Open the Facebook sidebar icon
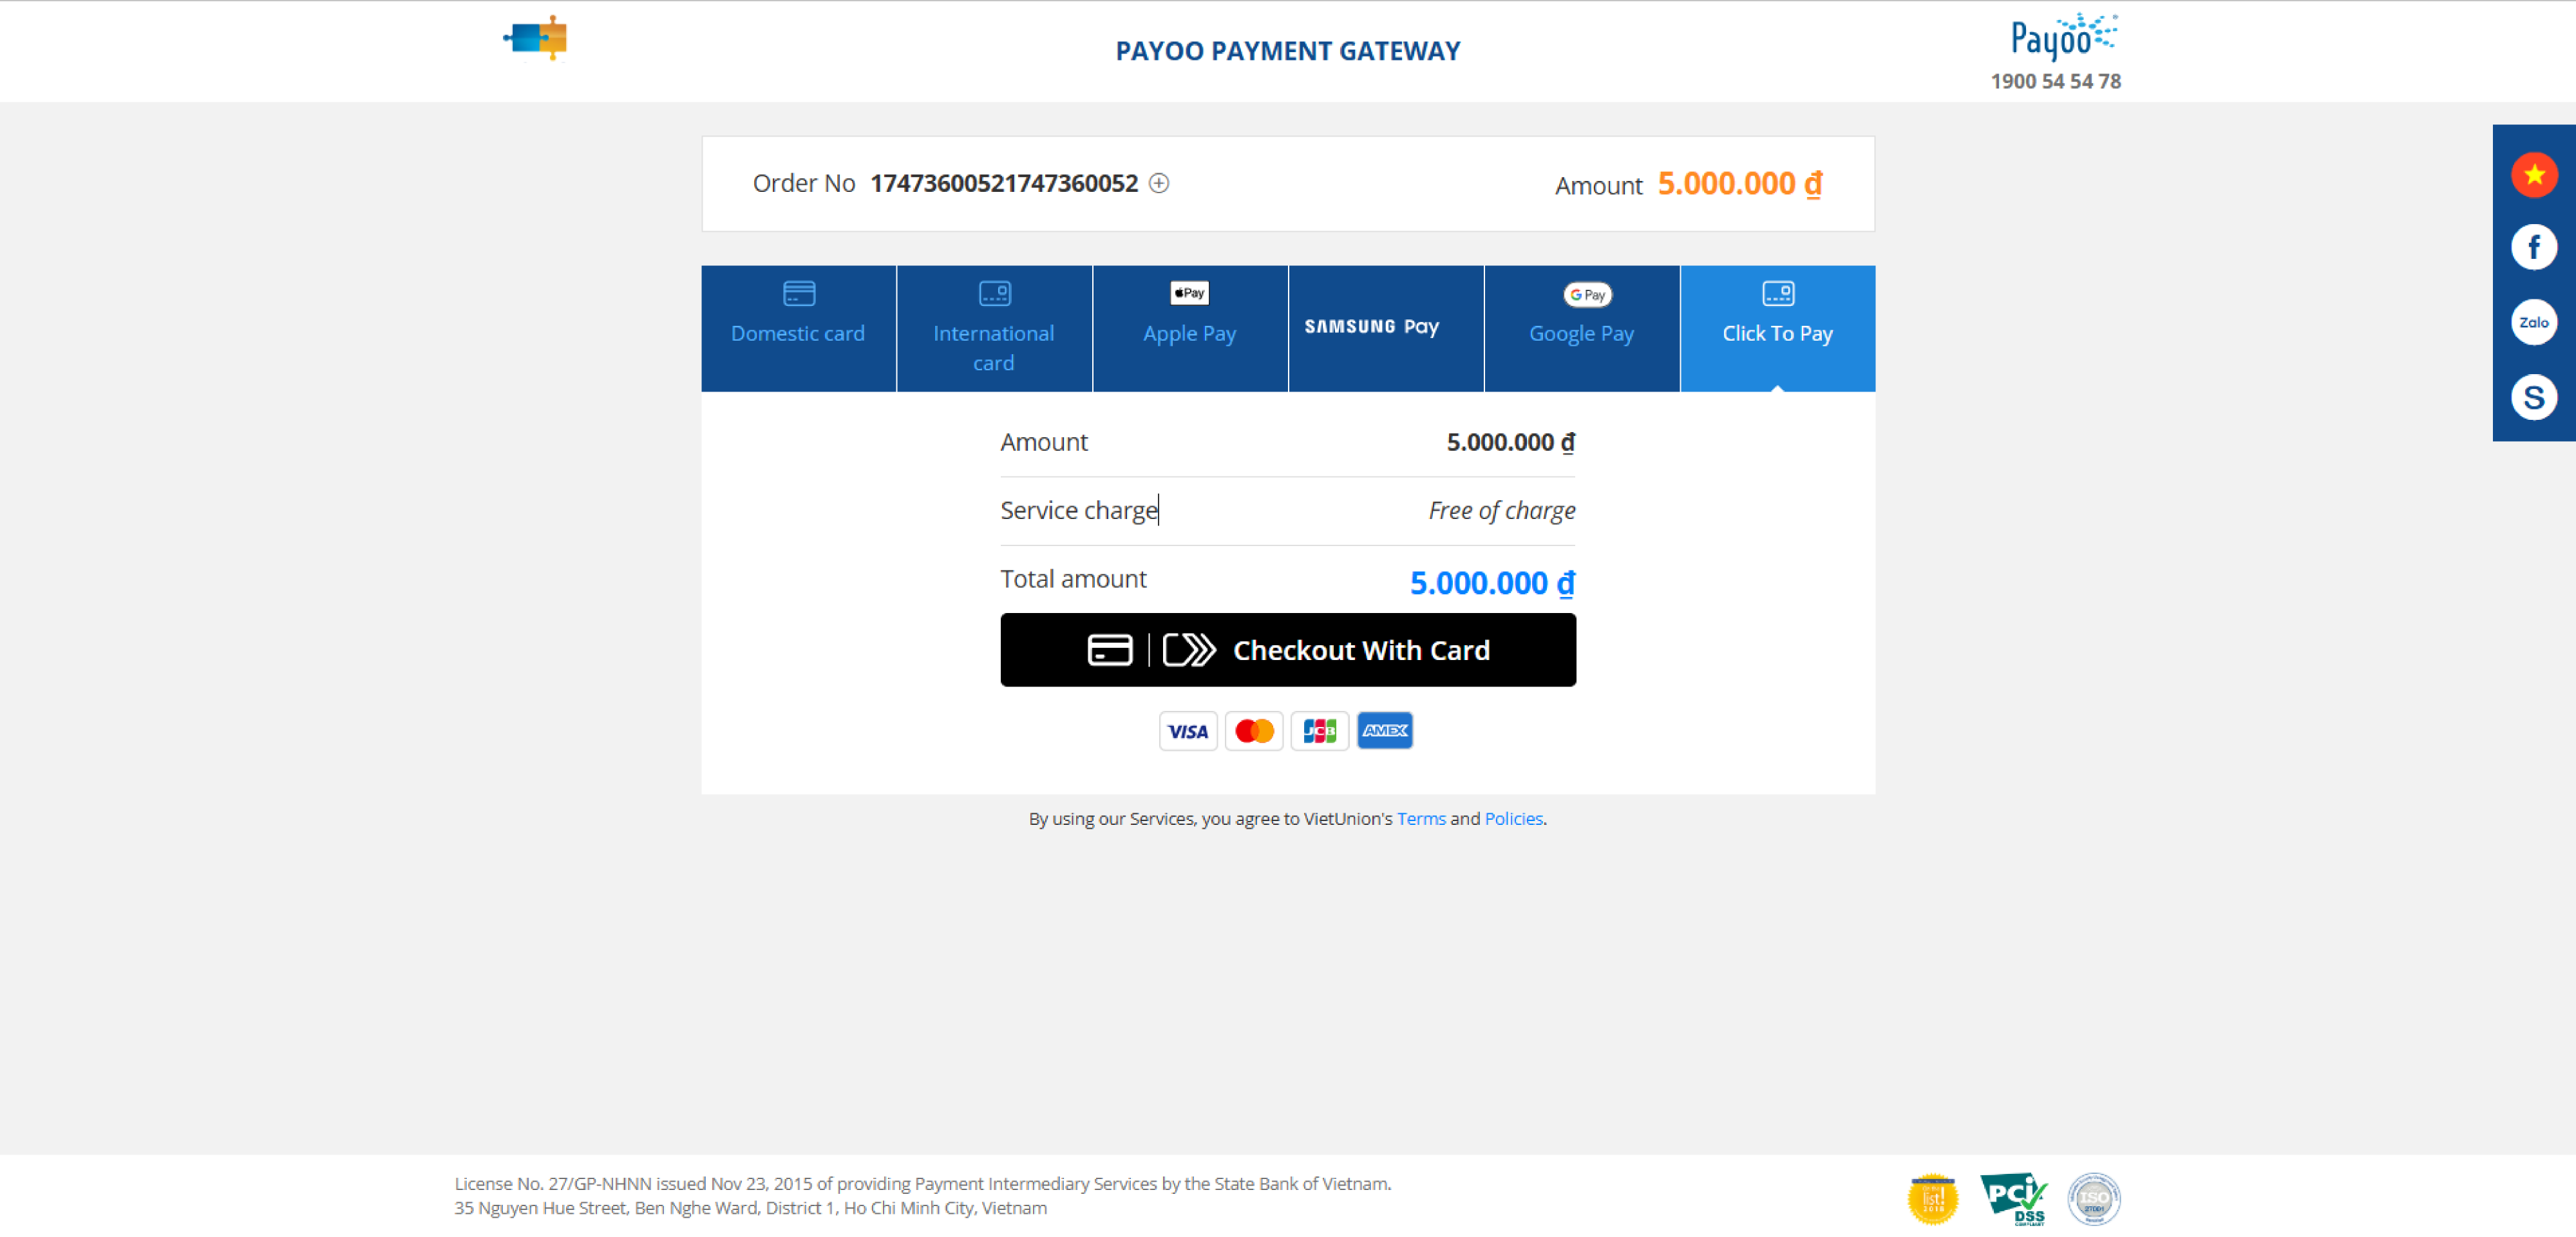Screen dimensions: 2576x1237 2533,247
